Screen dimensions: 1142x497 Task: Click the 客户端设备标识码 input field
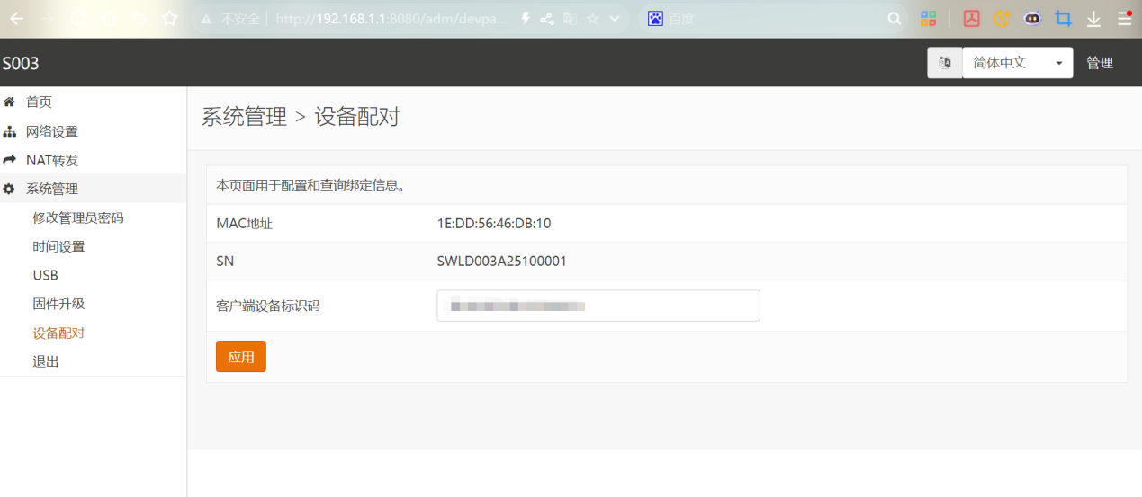coord(598,306)
